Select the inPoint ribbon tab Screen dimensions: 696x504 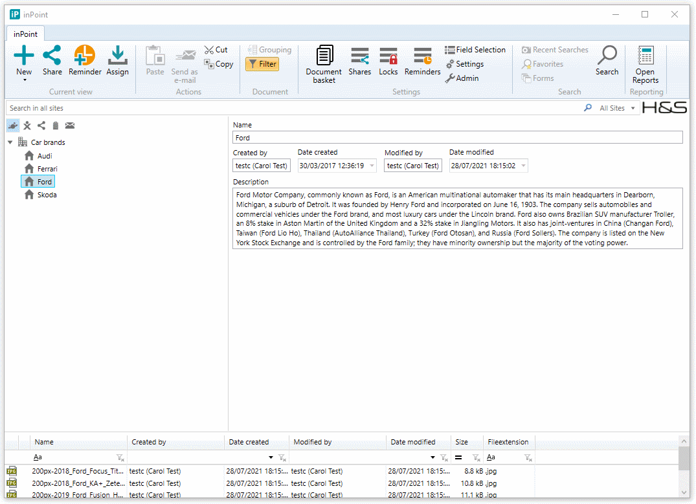tap(25, 34)
